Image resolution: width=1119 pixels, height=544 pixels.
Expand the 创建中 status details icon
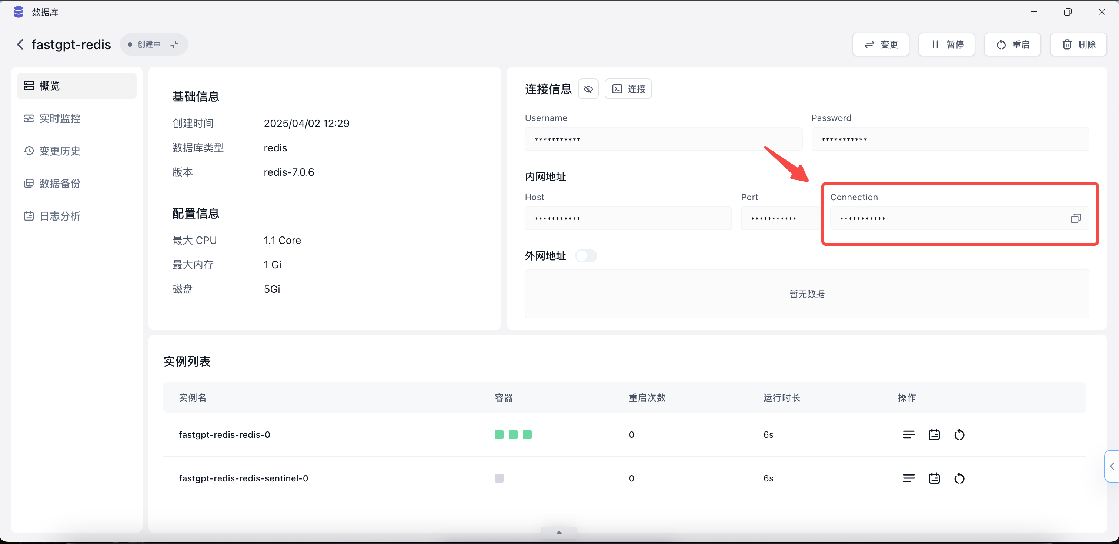point(175,44)
